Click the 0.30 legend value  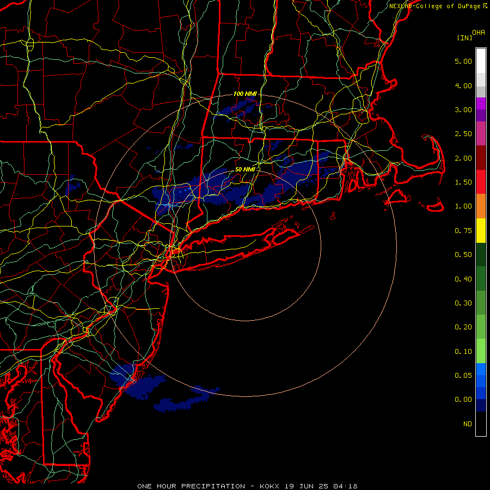(463, 303)
